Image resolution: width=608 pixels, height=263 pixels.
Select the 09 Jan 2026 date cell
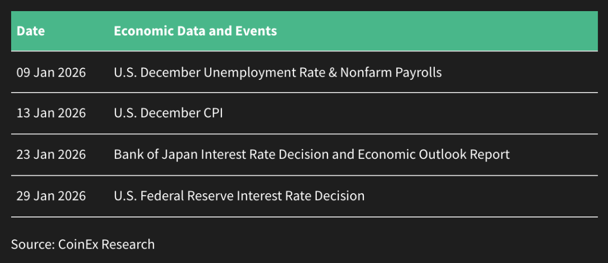pos(51,72)
